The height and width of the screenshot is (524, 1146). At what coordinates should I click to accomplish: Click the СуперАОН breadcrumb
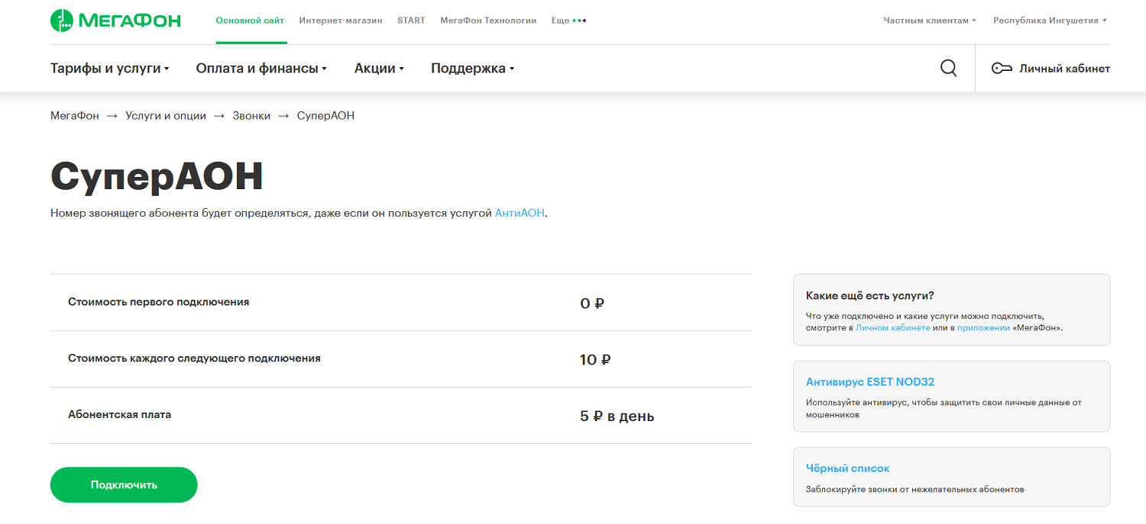[325, 116]
